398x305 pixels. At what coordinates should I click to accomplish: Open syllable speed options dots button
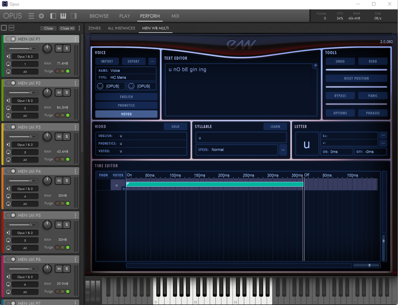pyautogui.click(x=283, y=150)
